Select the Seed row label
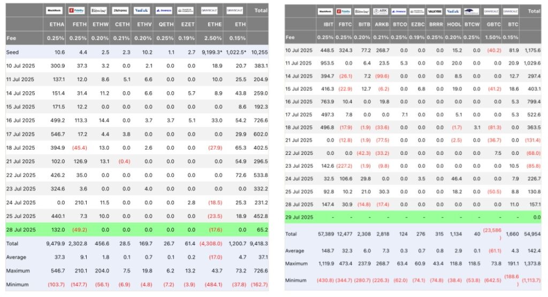The image size is (548, 297). click(x=12, y=52)
